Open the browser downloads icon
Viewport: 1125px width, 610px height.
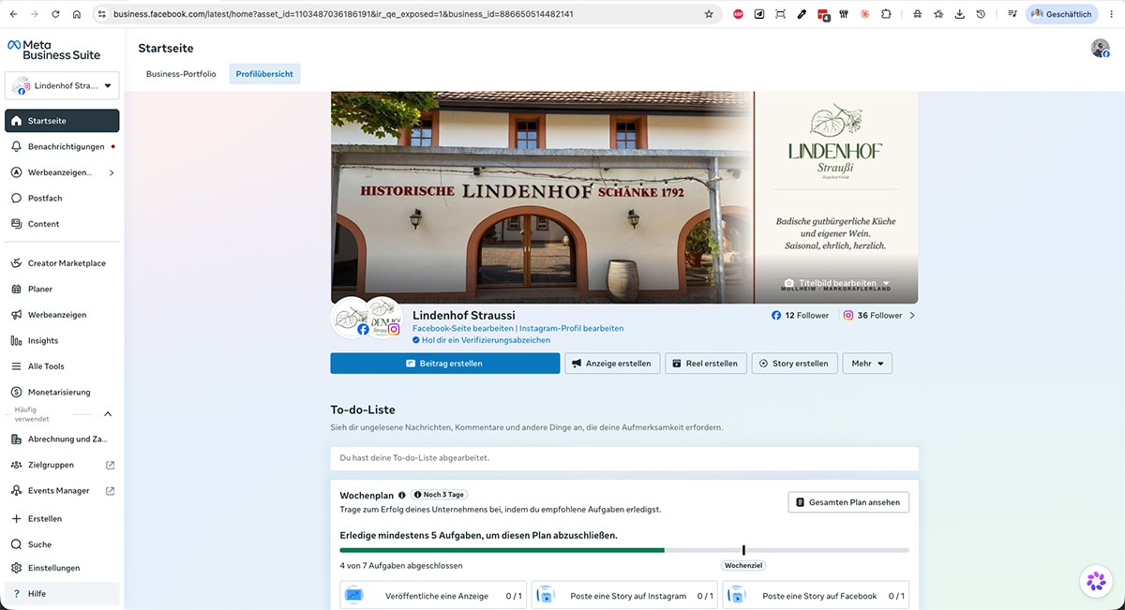[960, 14]
